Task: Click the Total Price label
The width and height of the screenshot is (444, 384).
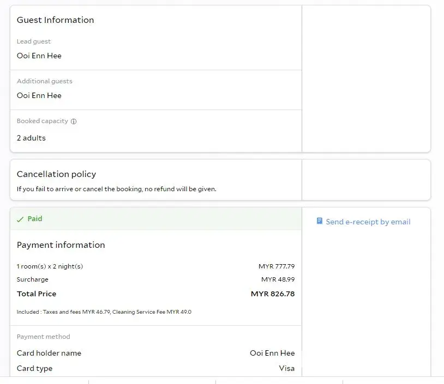Action: pos(37,294)
